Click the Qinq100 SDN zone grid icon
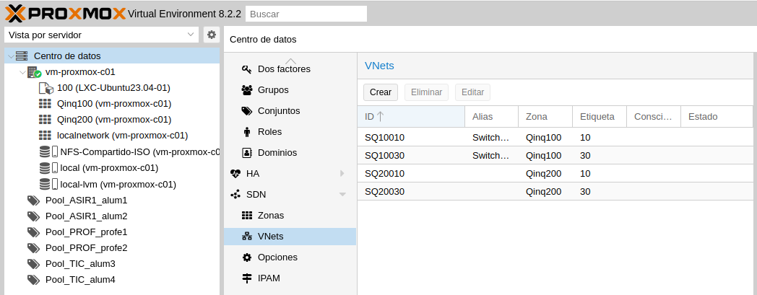This screenshot has height=295, width=757. click(x=45, y=104)
